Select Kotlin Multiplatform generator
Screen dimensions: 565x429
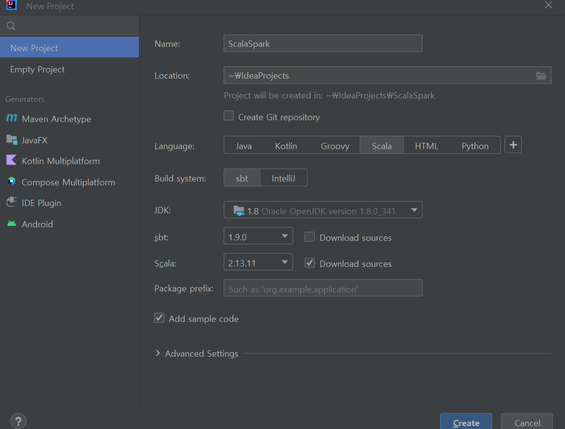tap(69, 161)
